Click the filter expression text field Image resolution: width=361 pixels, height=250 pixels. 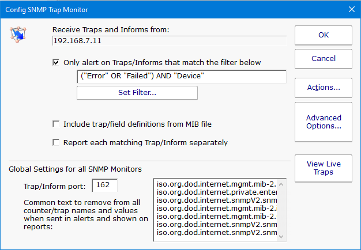[x=181, y=77]
